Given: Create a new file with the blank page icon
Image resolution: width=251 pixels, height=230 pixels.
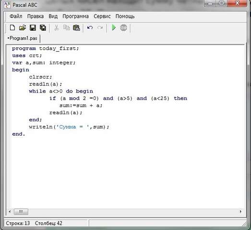Looking at the screenshot, I should click(12, 28).
